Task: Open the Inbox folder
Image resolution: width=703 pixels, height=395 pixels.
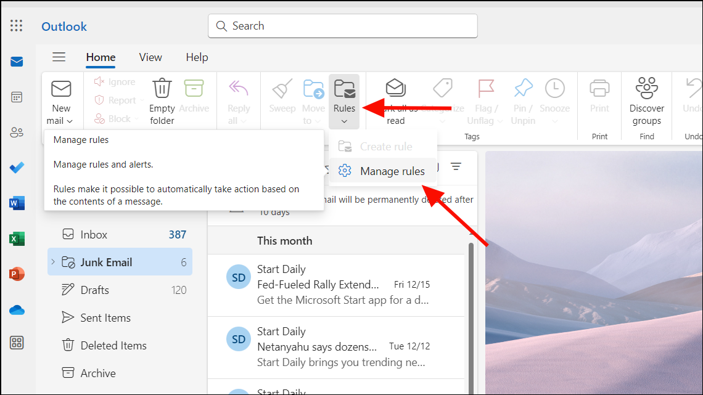Action: tap(120, 234)
